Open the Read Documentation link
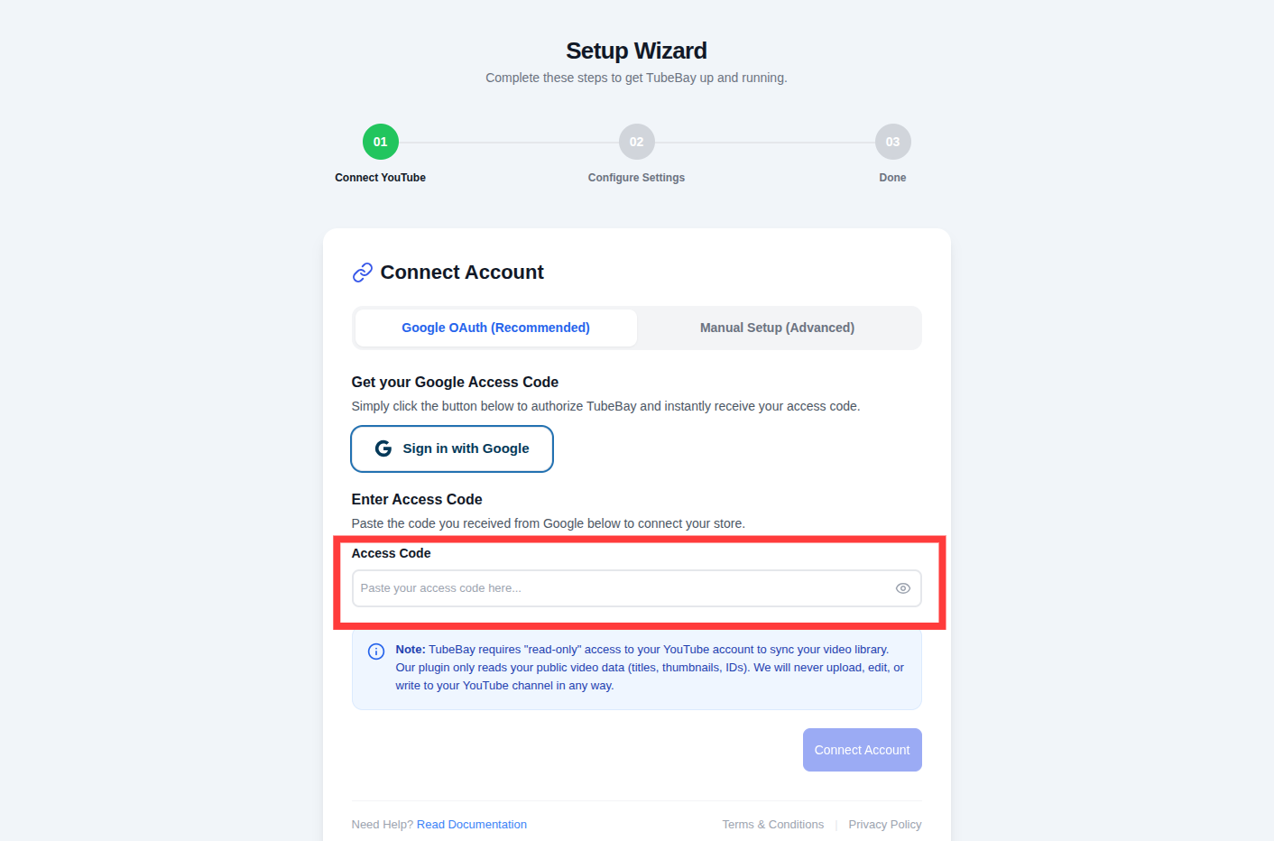Image resolution: width=1274 pixels, height=841 pixels. click(x=471, y=825)
